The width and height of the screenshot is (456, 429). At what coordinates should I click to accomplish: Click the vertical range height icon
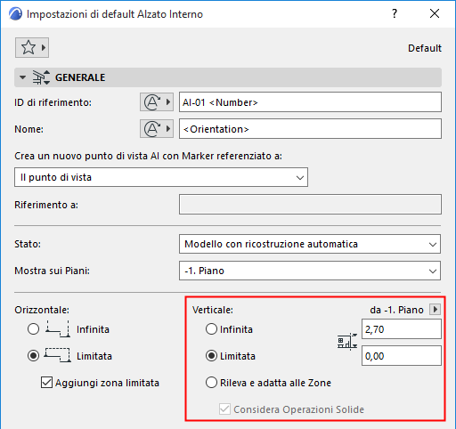[347, 342]
